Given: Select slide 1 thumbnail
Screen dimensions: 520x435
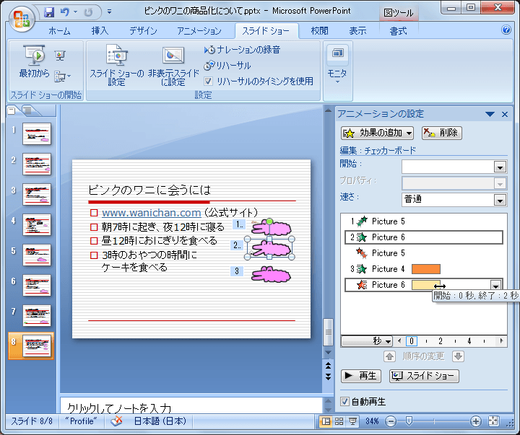Looking at the screenshot, I should pos(37,134).
